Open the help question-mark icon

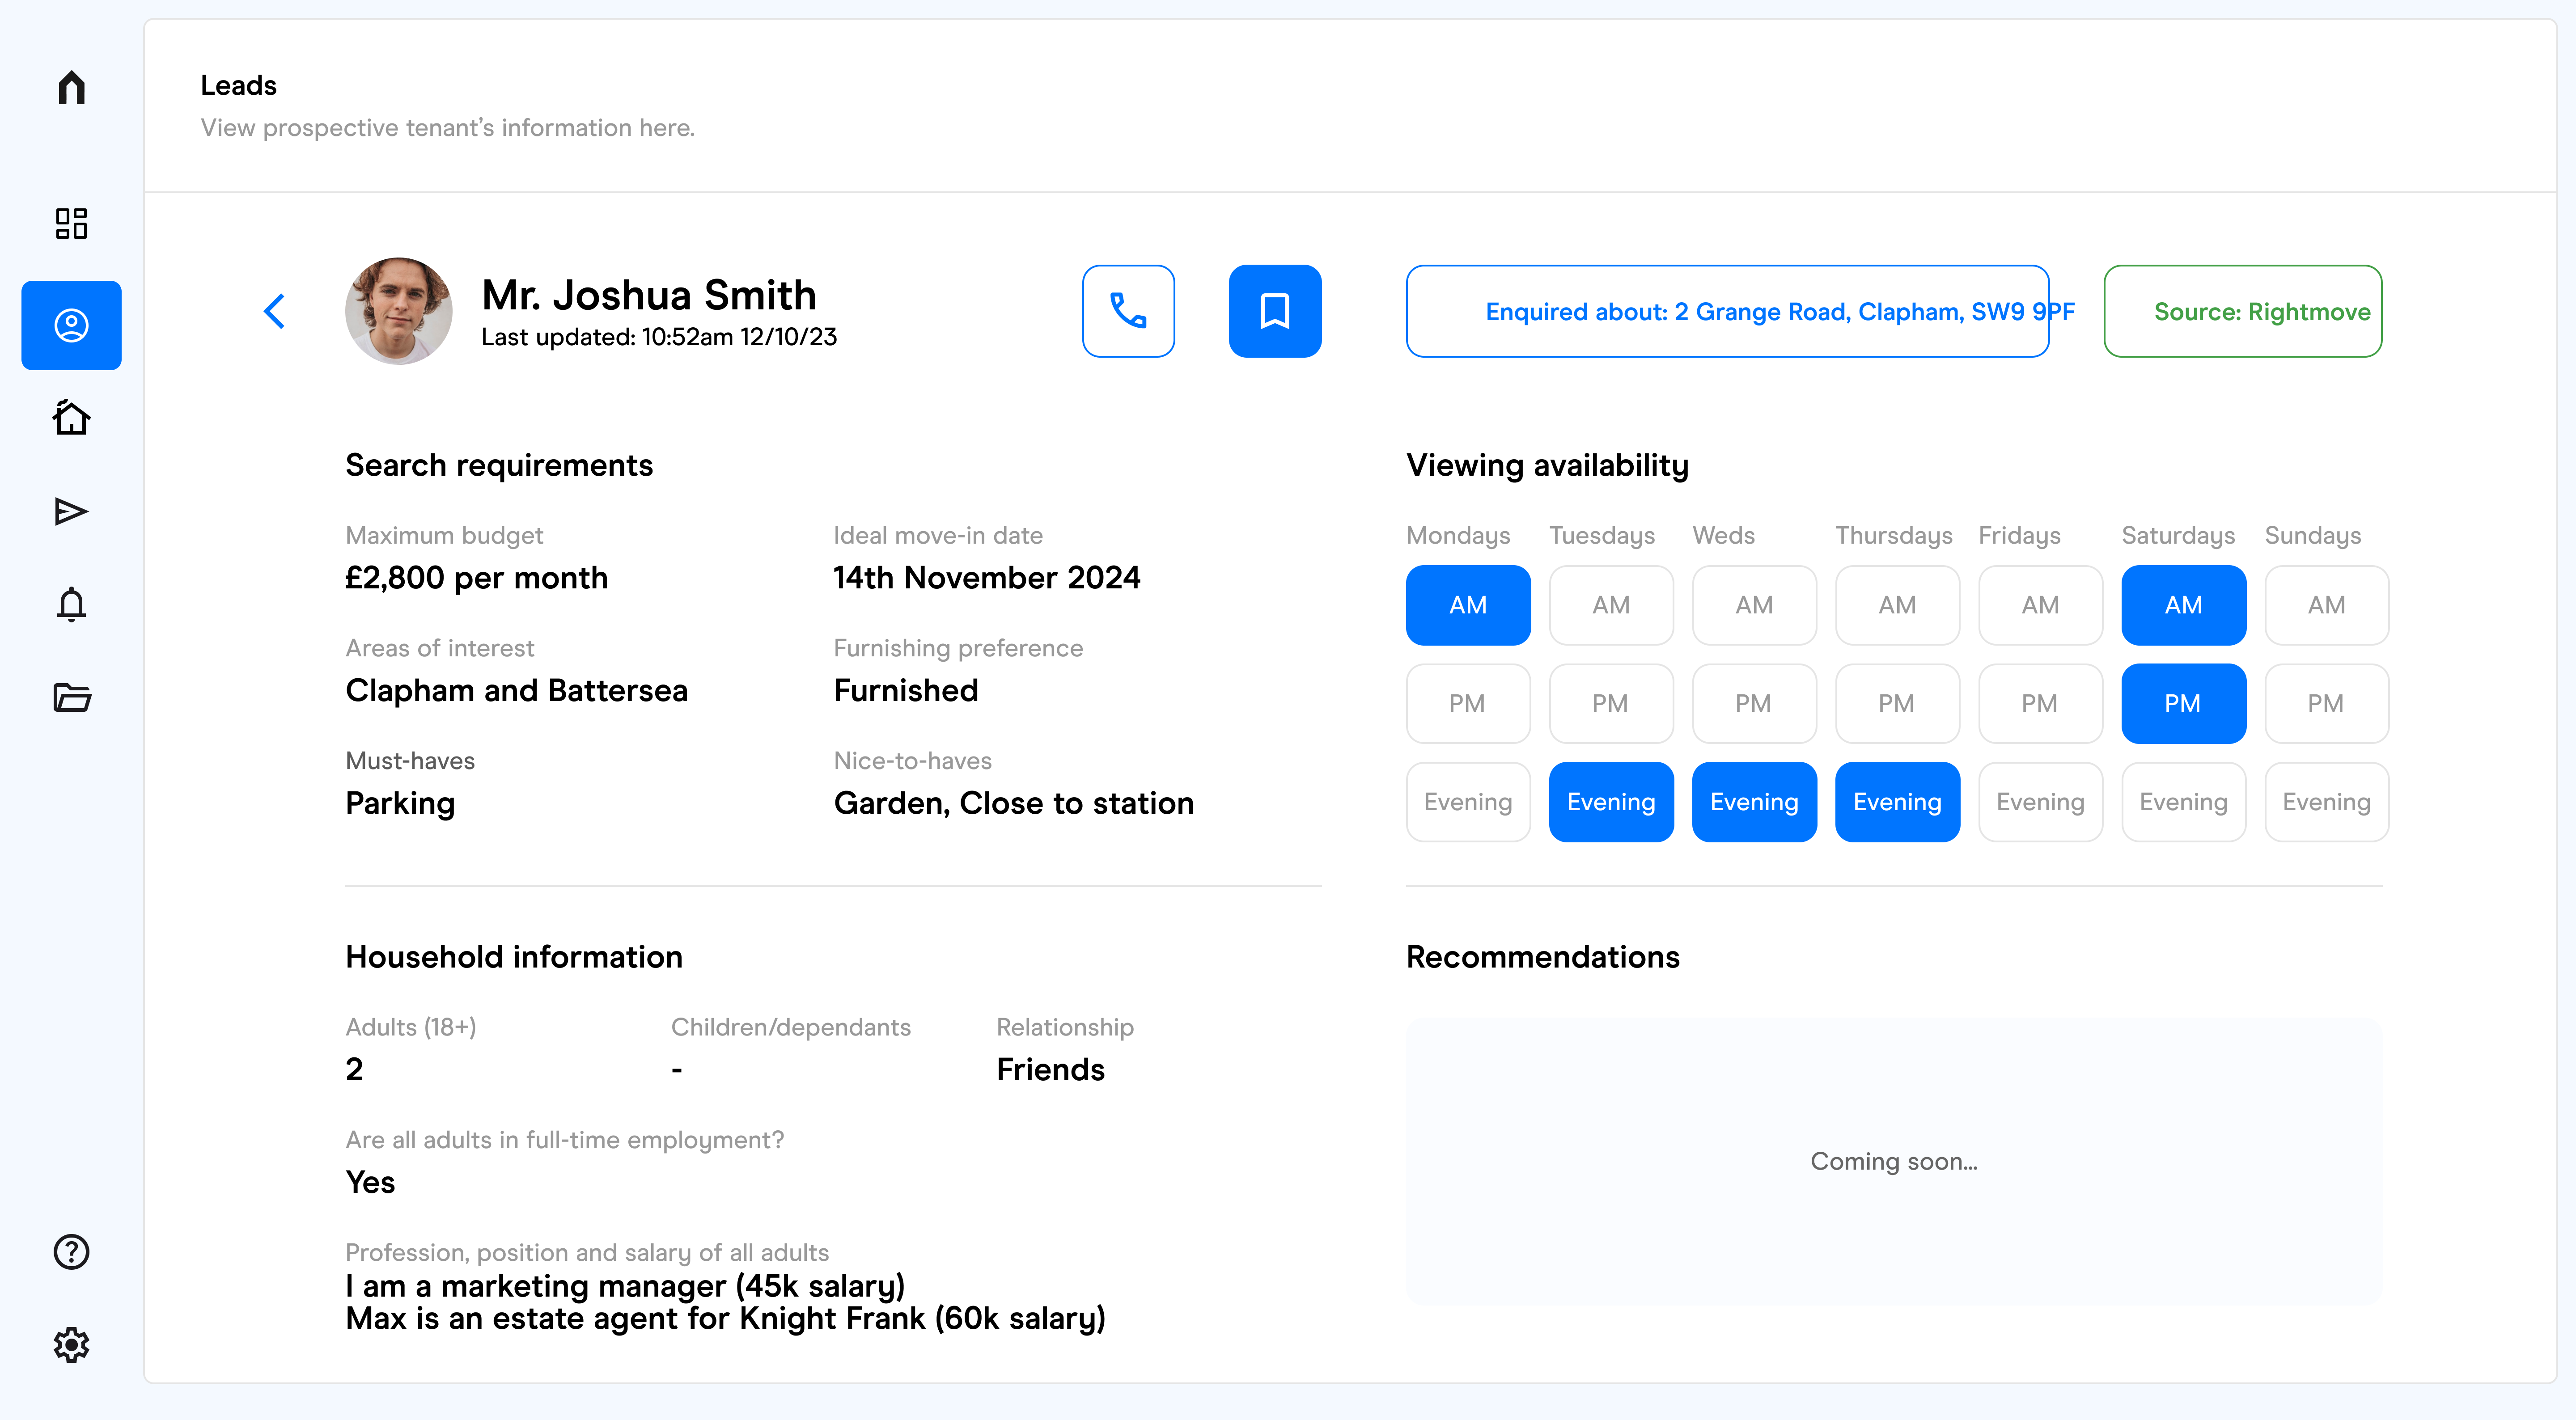(x=71, y=1251)
